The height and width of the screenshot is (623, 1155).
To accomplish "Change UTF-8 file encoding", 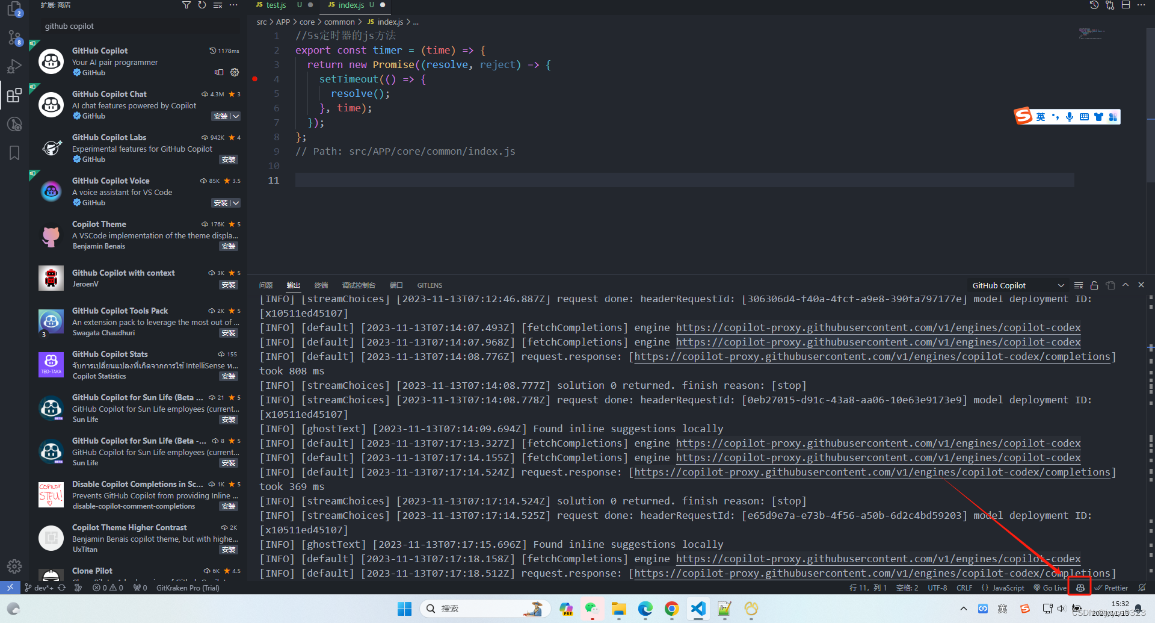I will pyautogui.click(x=937, y=587).
